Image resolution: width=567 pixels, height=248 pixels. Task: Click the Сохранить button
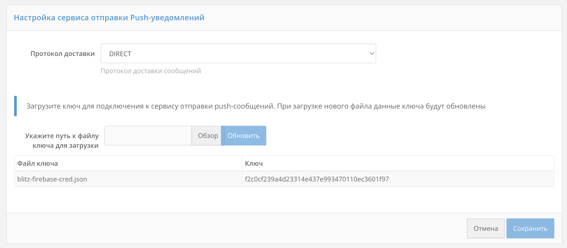[530, 229]
